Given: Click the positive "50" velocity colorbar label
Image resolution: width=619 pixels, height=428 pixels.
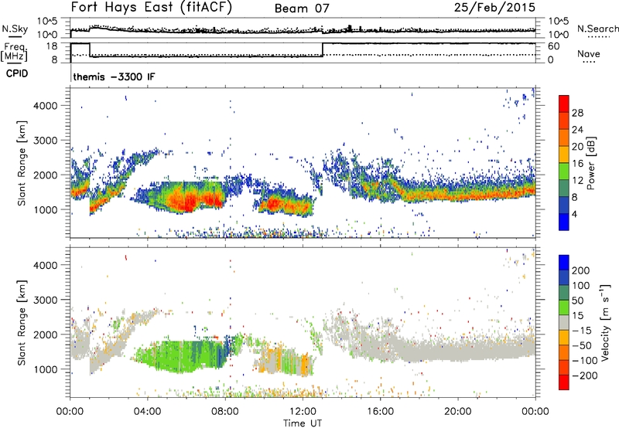Looking at the screenshot, I should (x=577, y=301).
